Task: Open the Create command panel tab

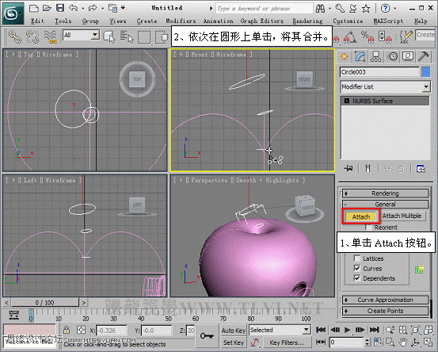Action: (x=344, y=57)
